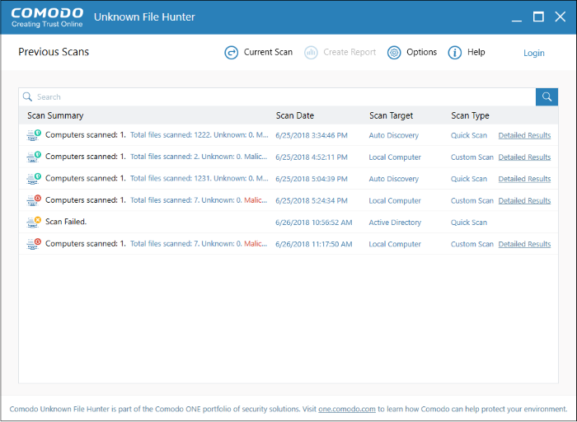577x422 pixels.
Task: Open Detailed Results for 3:34:46 PM scan
Action: [524, 135]
